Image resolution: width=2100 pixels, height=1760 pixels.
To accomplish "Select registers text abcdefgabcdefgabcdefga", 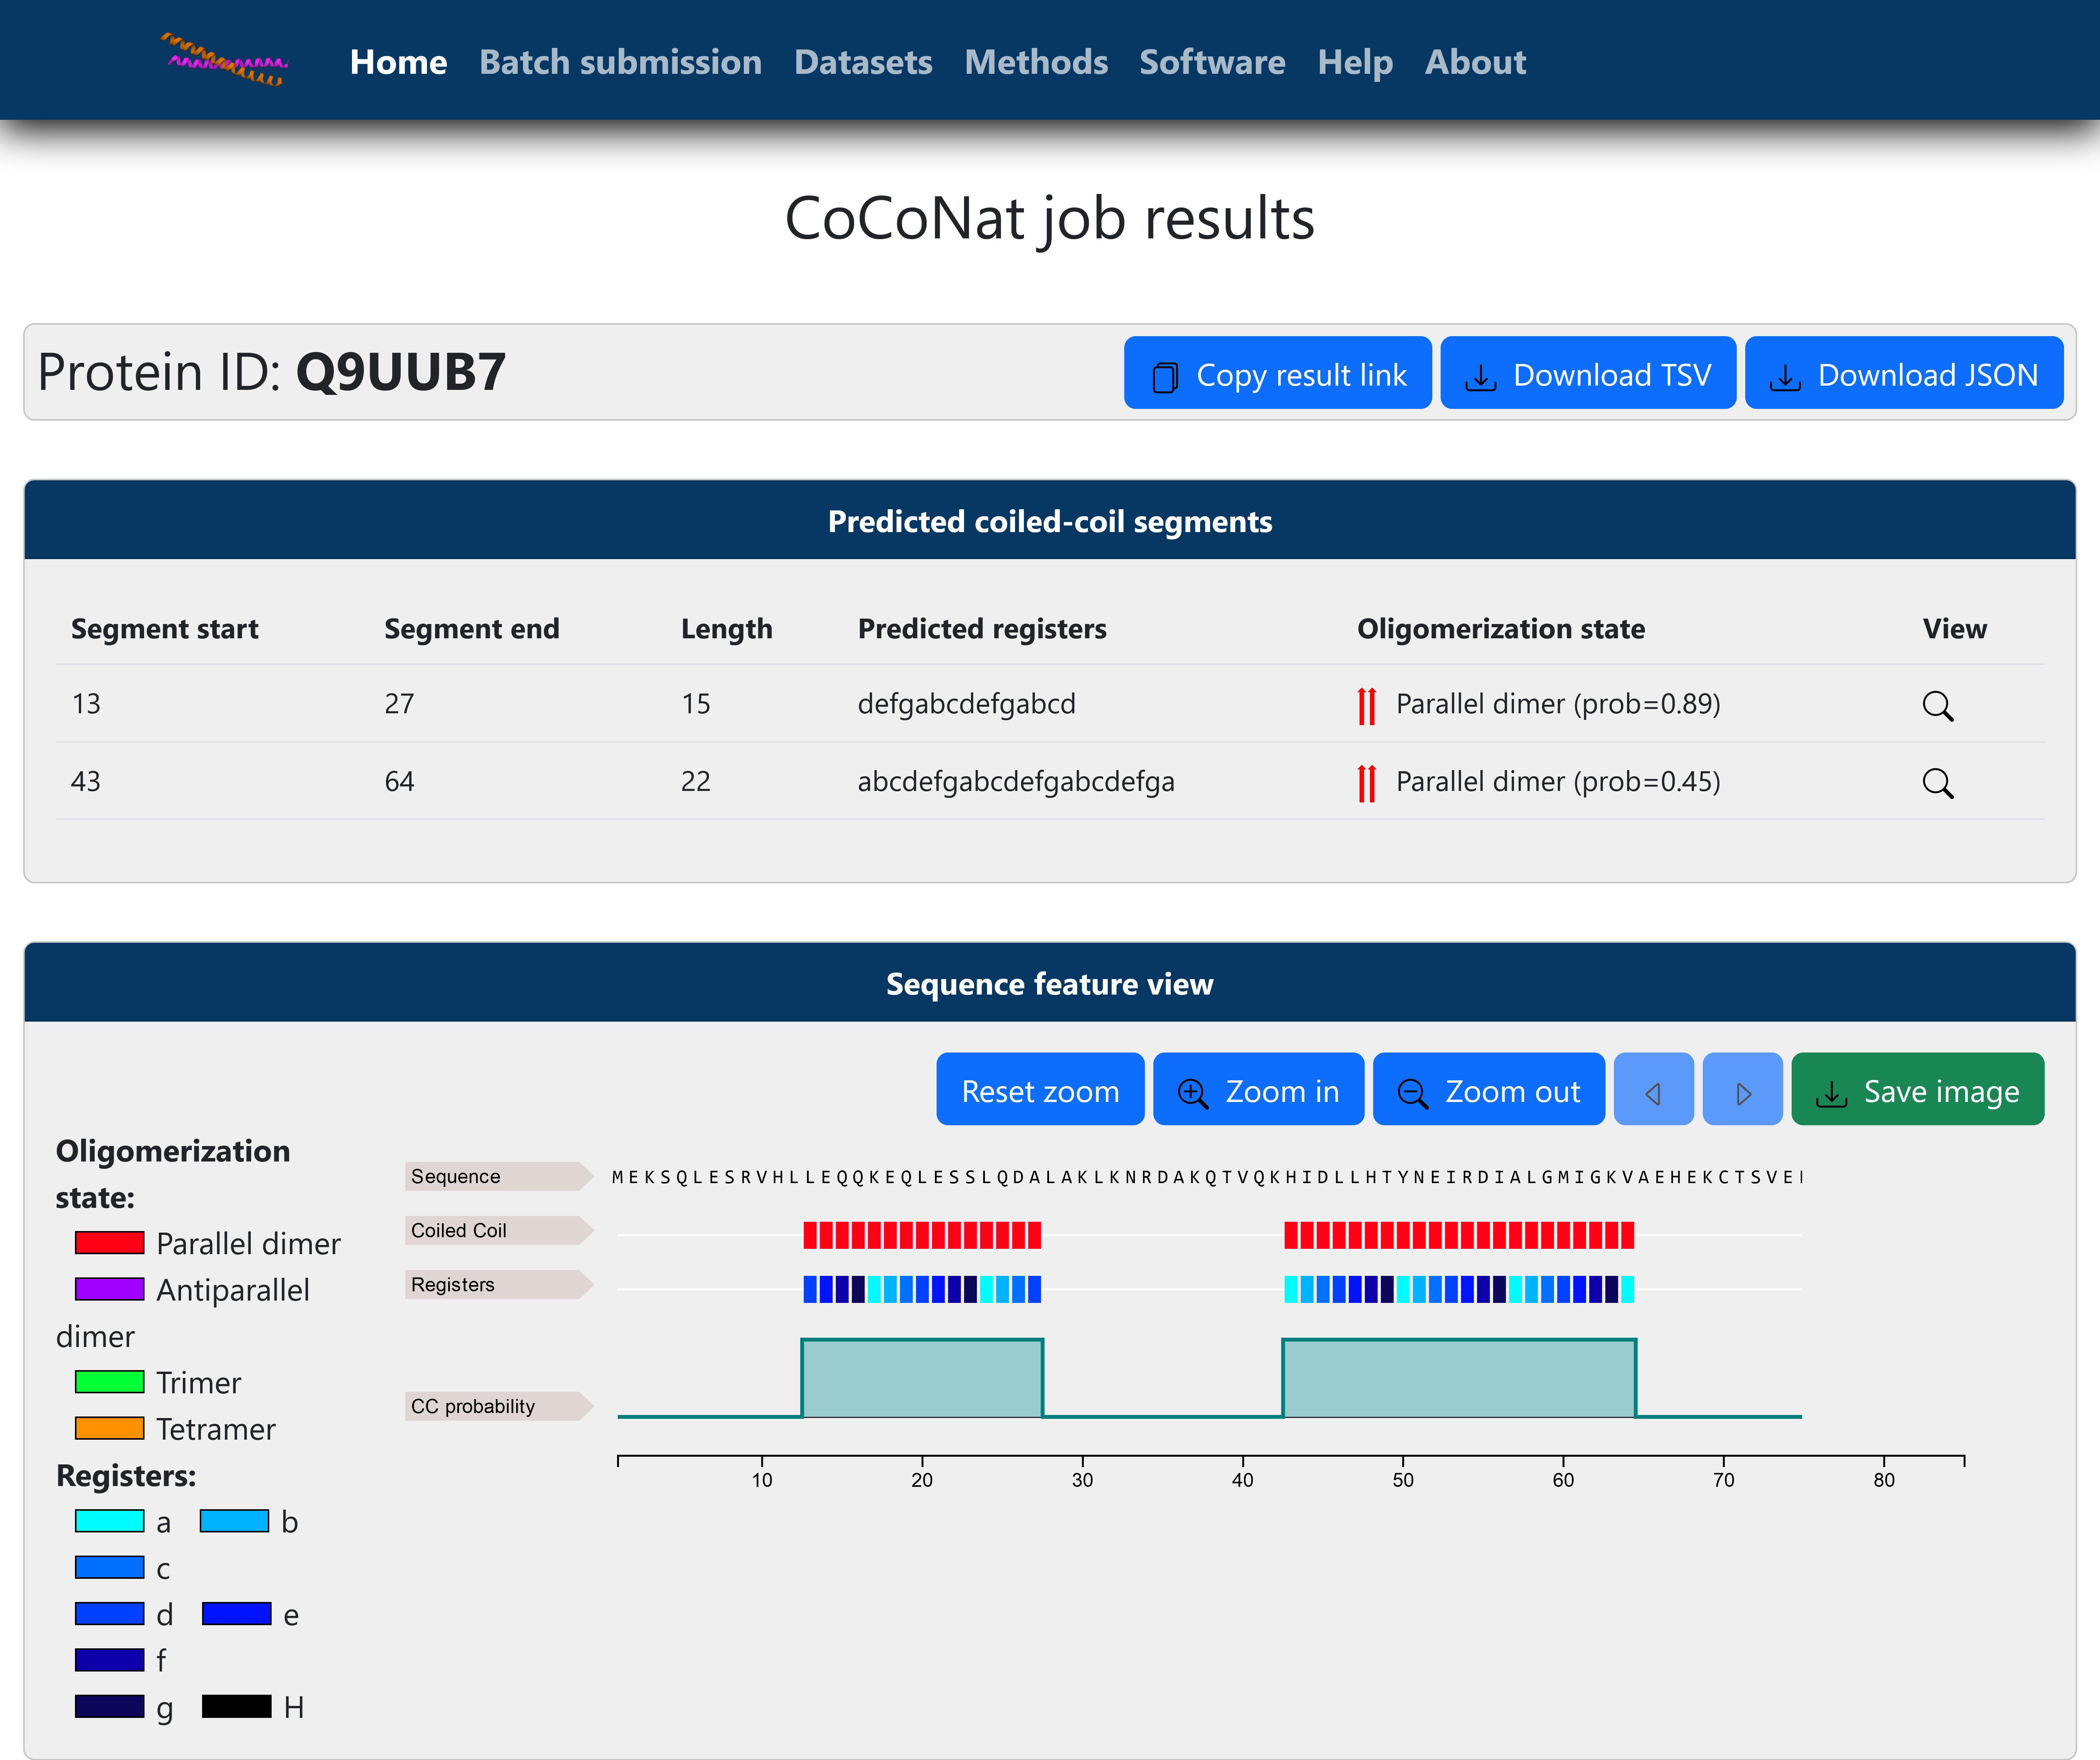I will pos(1016,783).
